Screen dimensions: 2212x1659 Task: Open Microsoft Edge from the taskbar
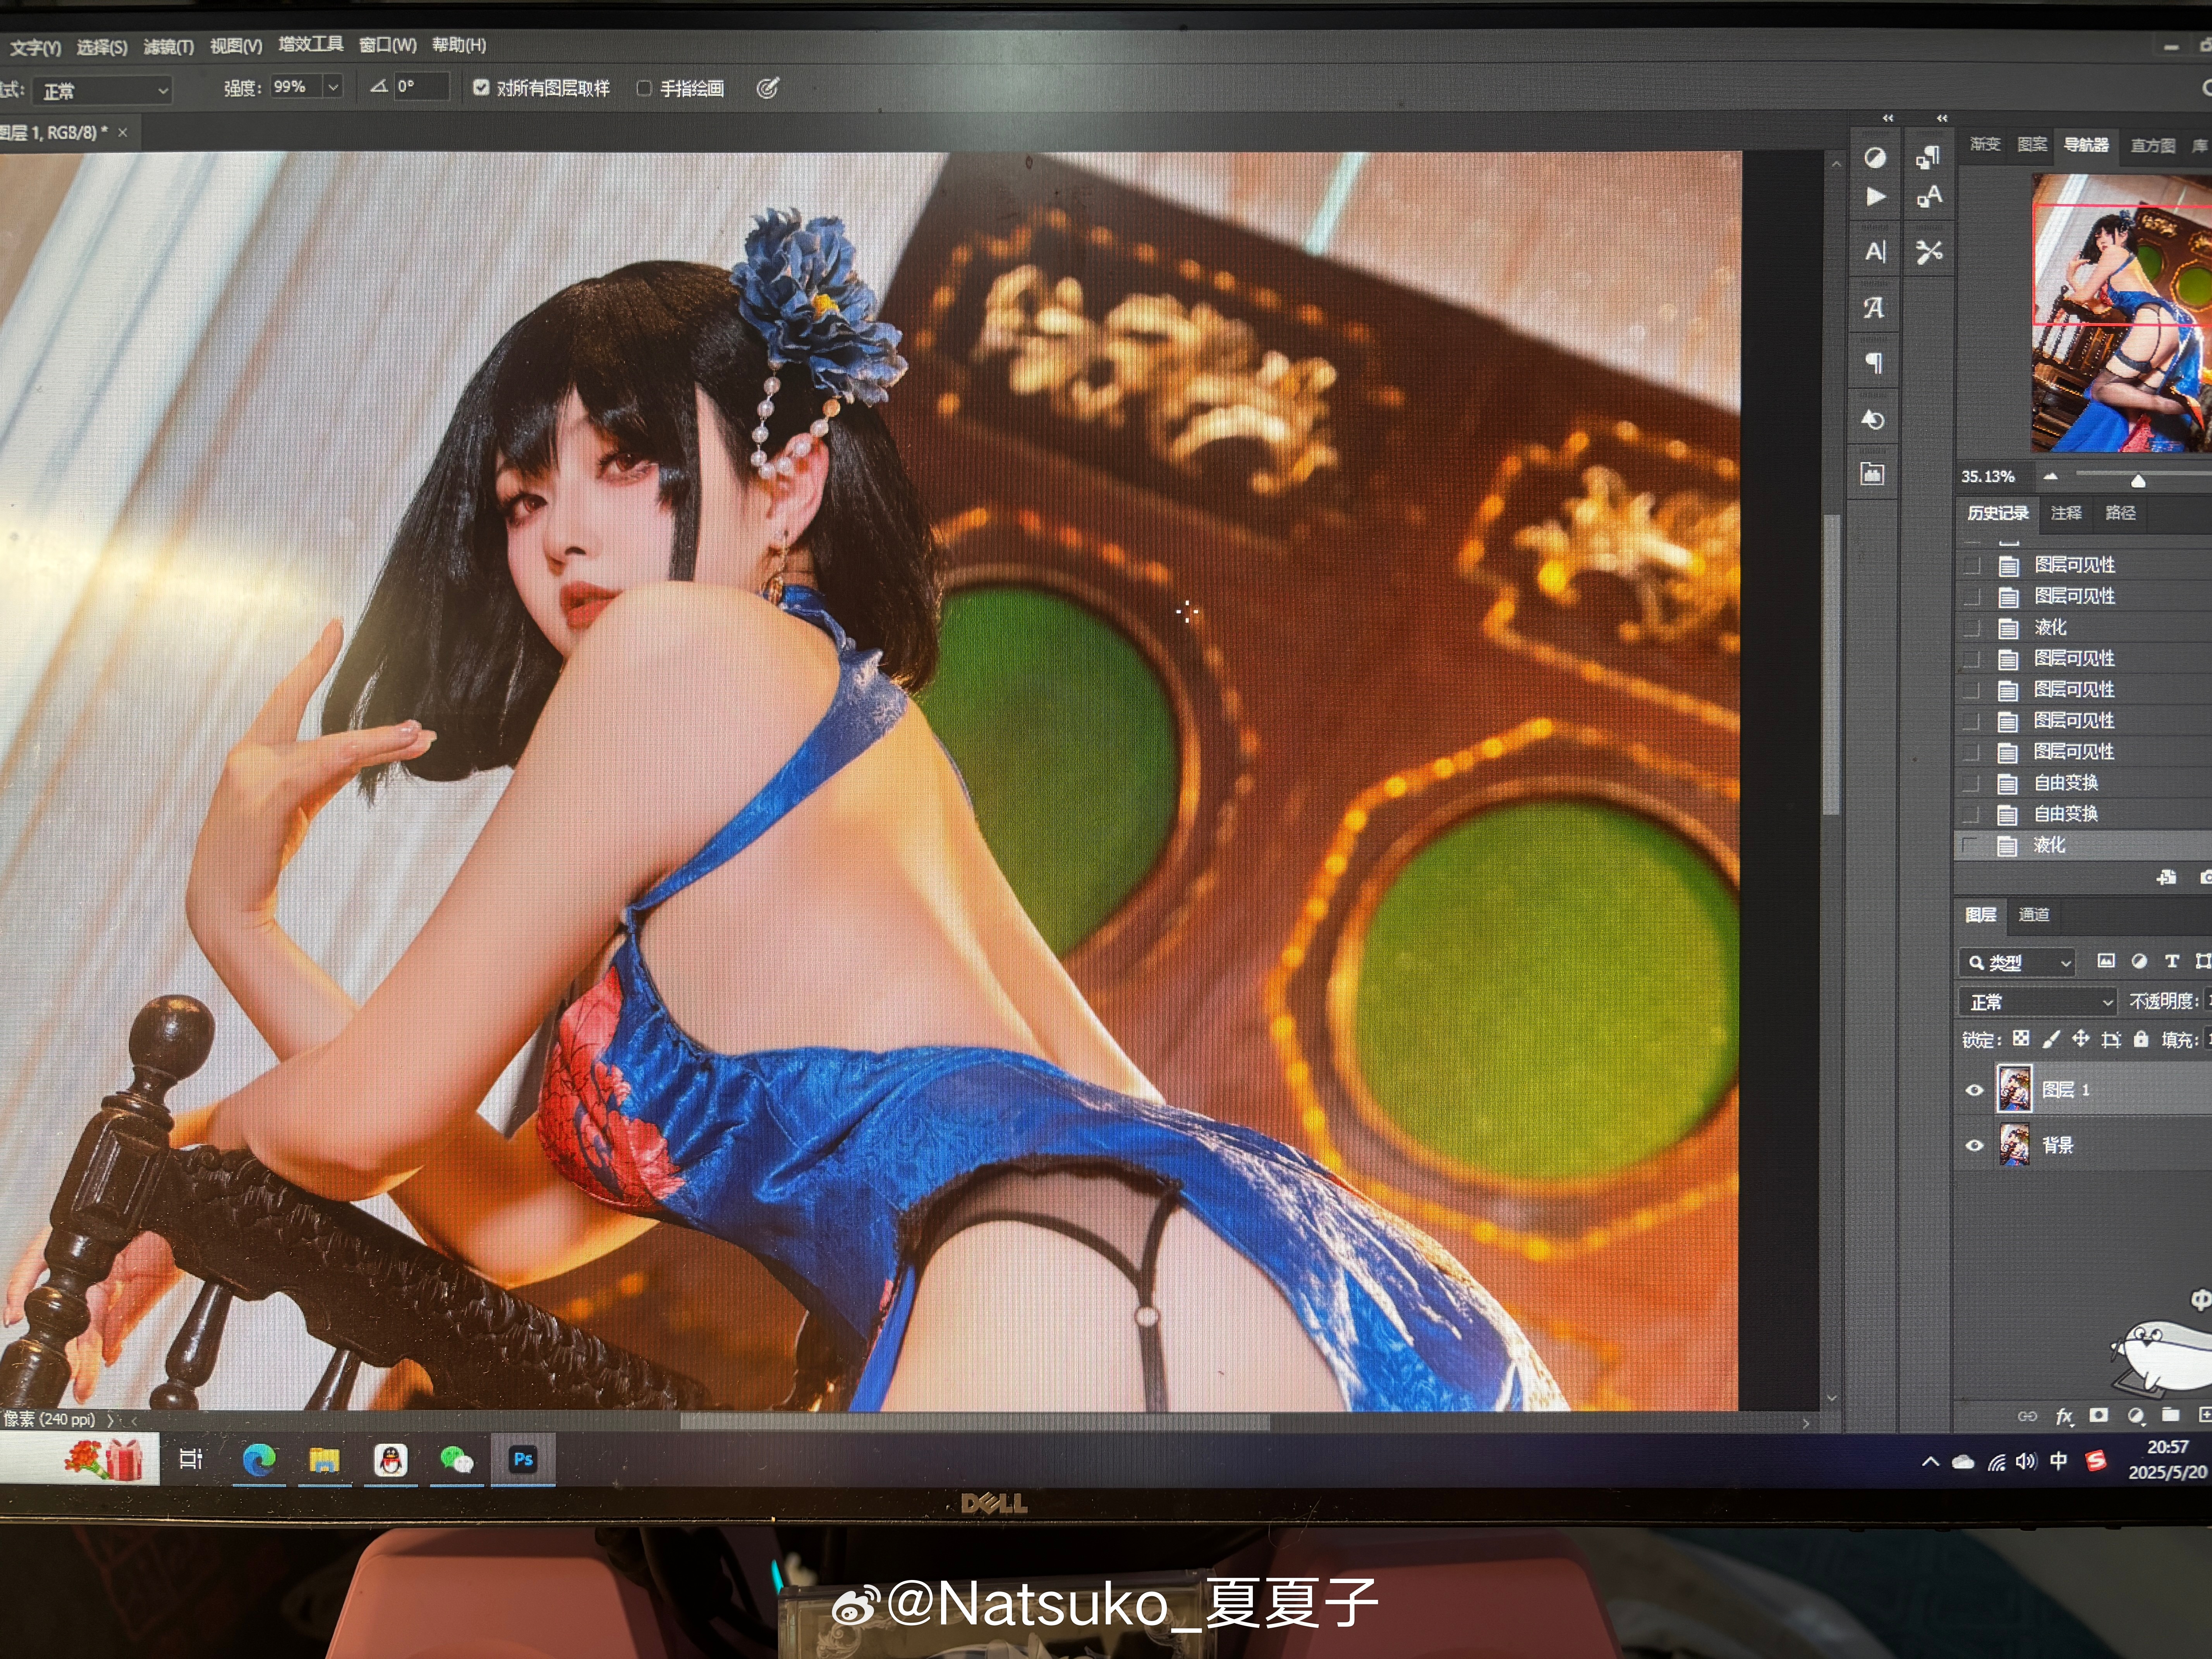(259, 1460)
